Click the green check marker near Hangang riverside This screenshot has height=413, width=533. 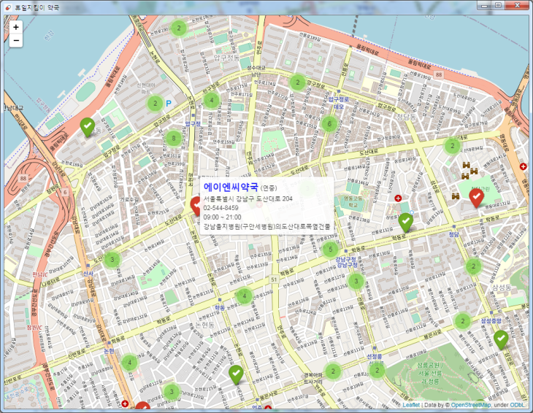(x=87, y=126)
